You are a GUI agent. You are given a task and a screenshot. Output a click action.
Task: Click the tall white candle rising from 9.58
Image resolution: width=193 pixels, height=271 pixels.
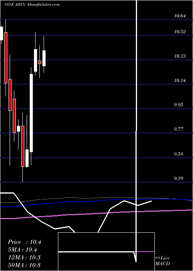(x=31, y=113)
